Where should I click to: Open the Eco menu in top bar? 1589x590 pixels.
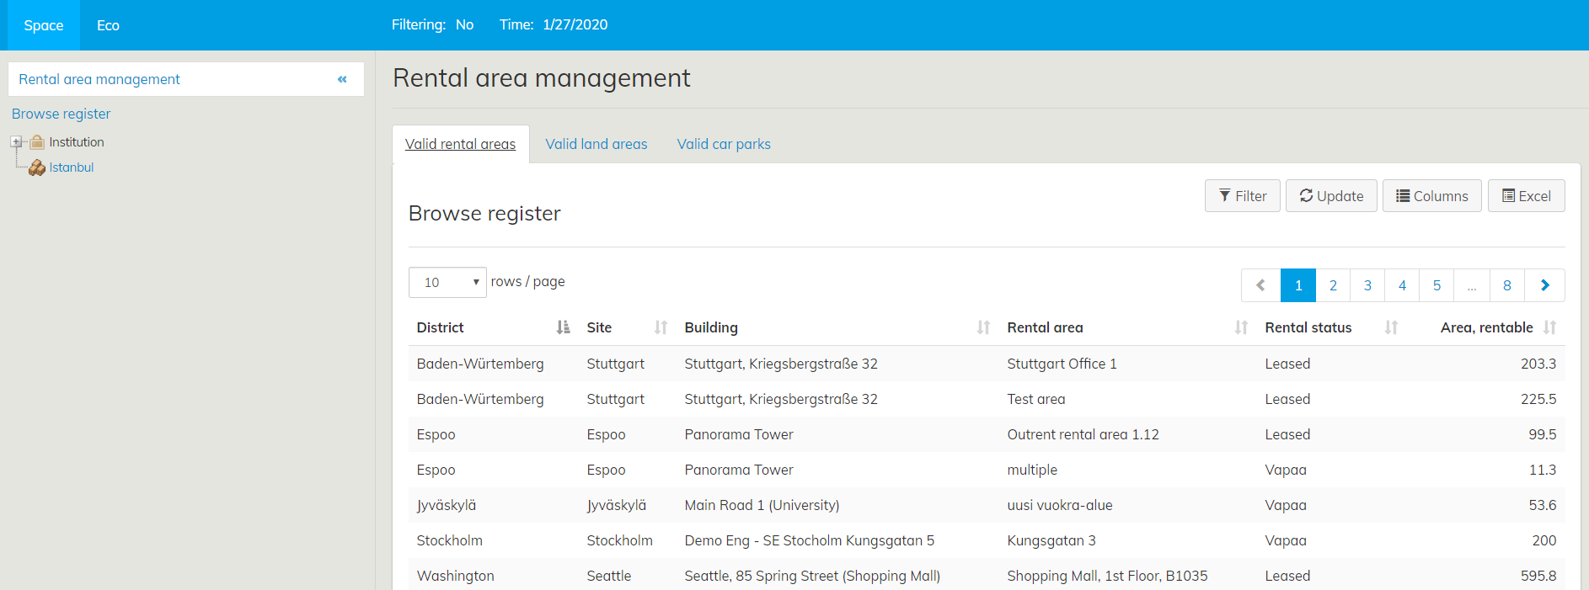pos(108,25)
